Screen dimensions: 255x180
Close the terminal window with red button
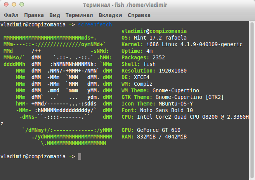6,4
